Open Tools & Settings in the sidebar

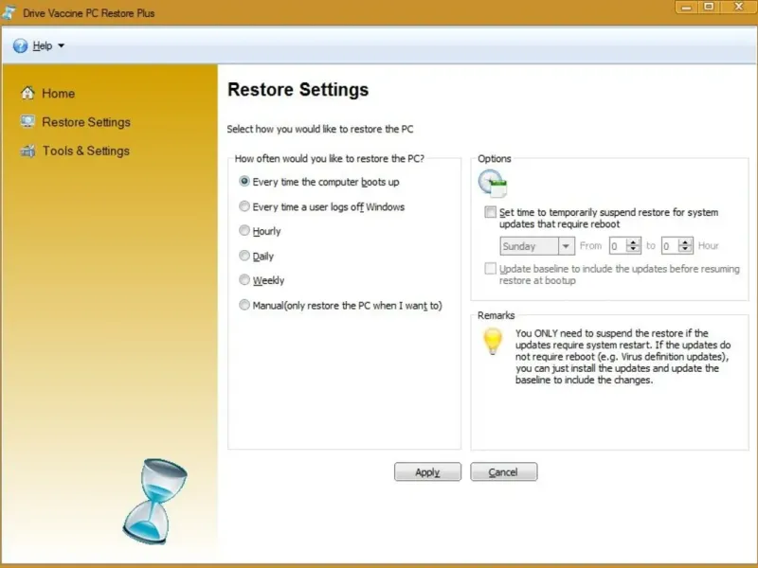pos(86,151)
